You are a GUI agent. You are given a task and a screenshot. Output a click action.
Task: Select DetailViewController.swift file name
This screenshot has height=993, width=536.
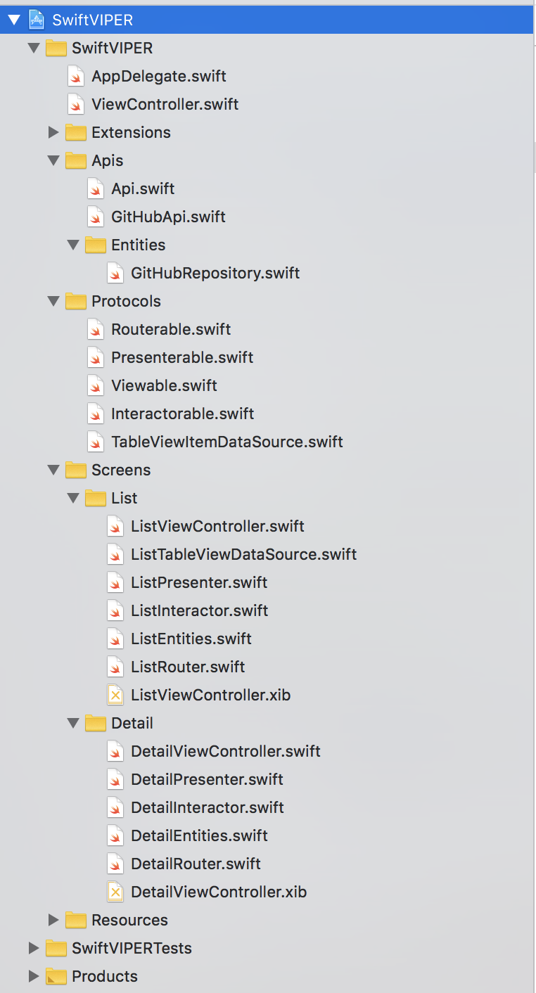[226, 751]
